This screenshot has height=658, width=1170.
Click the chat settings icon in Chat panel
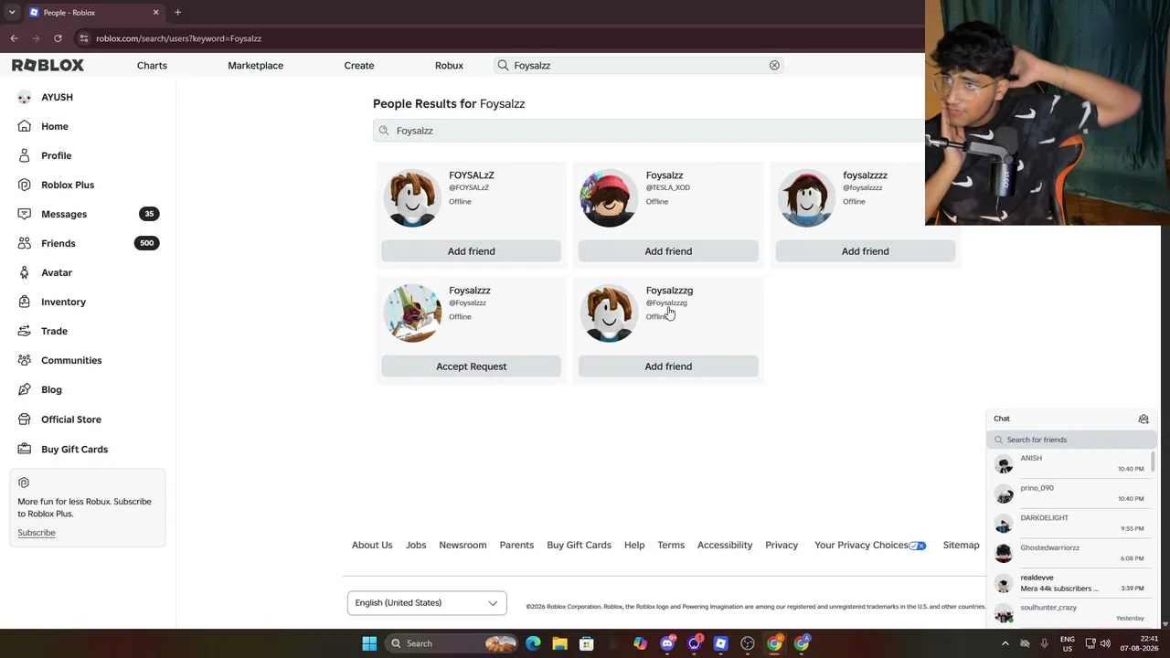click(x=1143, y=419)
